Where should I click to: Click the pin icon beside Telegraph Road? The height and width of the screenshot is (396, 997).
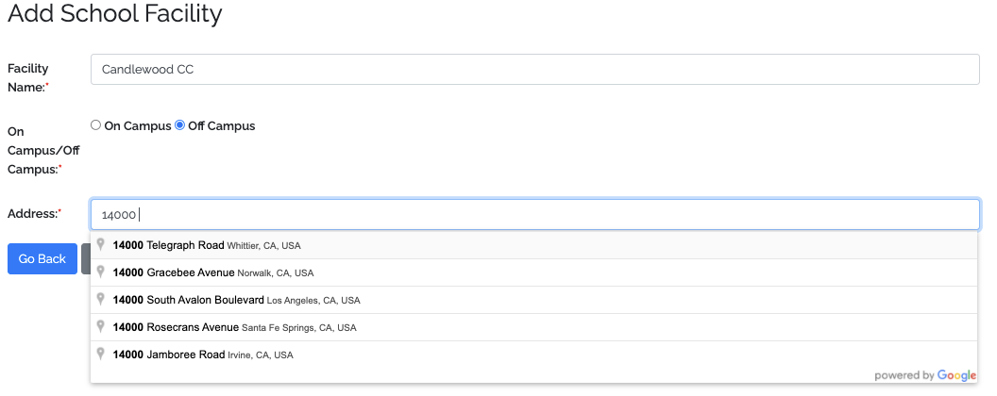[101, 245]
